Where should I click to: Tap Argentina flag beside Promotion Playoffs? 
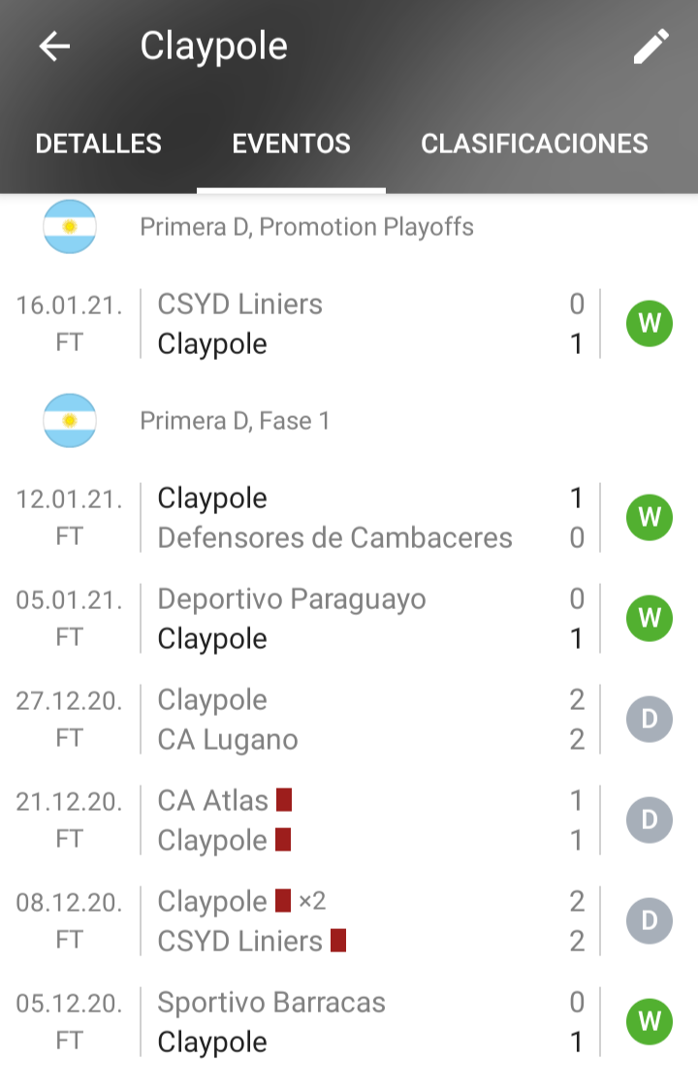click(x=70, y=227)
